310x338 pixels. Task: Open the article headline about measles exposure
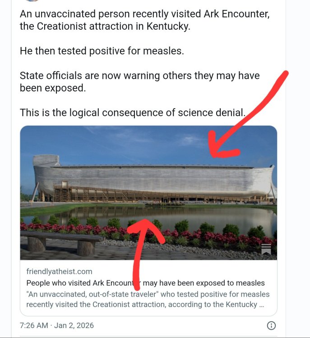(x=145, y=283)
